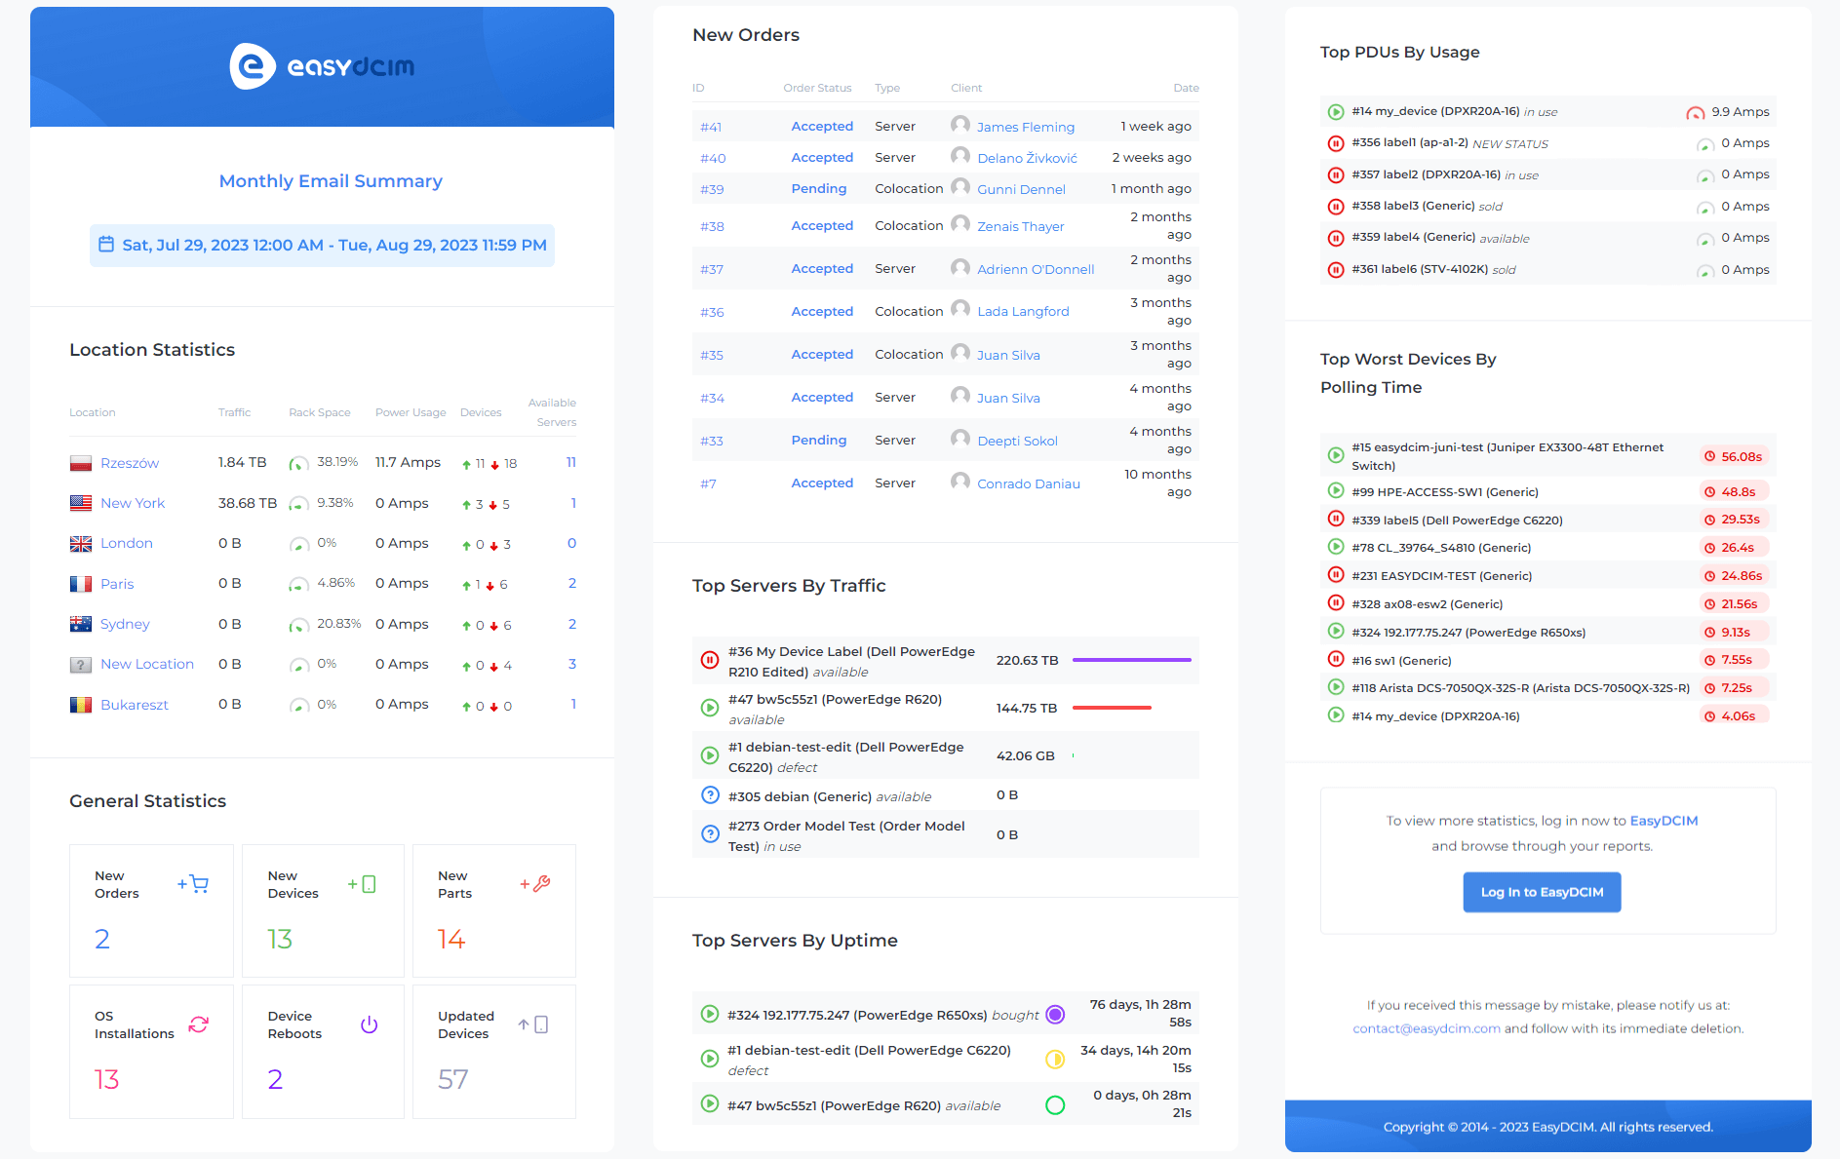Click the 76 days, 1h 28m uptime value
The image size is (1840, 1159).
[1140, 1014]
